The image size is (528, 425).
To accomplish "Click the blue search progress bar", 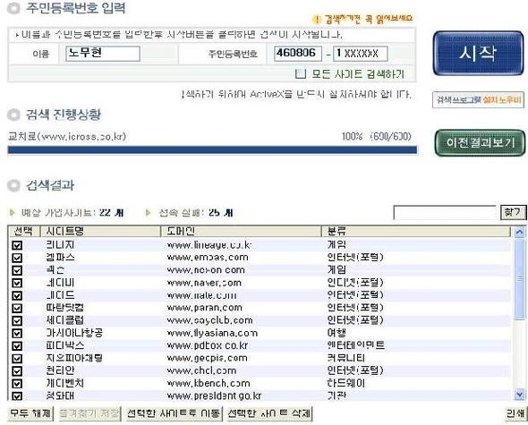I will coord(212,149).
